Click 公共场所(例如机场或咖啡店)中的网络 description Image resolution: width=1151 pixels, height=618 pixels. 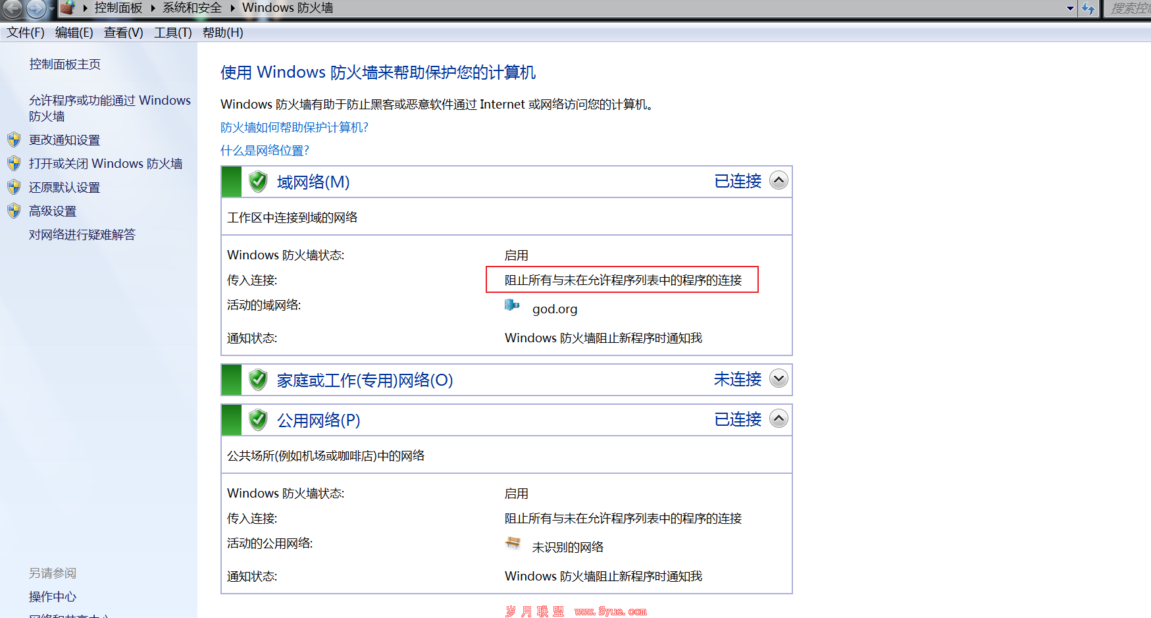point(326,455)
